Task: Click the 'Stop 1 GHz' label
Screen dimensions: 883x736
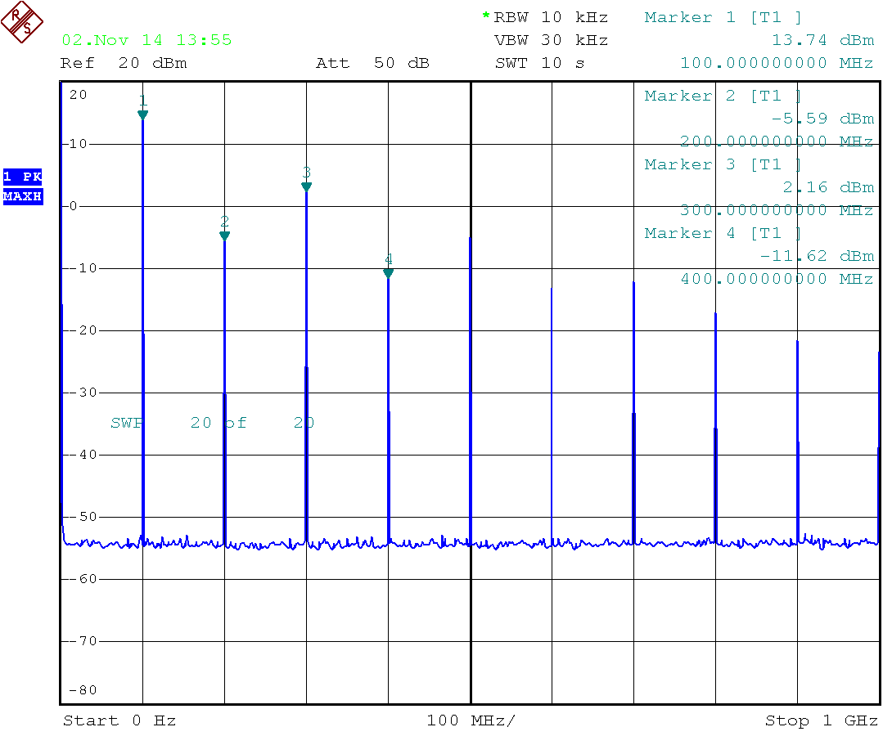Action: (821, 720)
